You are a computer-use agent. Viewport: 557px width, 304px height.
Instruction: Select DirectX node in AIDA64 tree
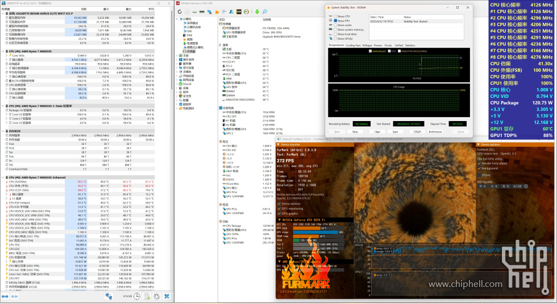point(186,84)
